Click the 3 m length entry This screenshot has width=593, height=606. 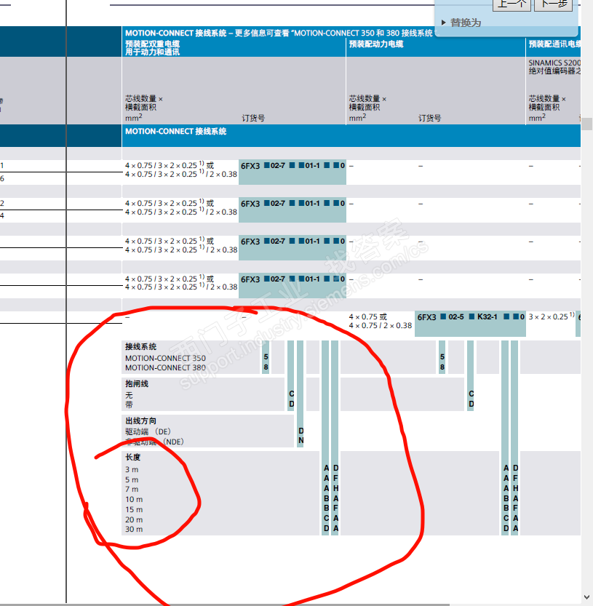[x=132, y=469]
